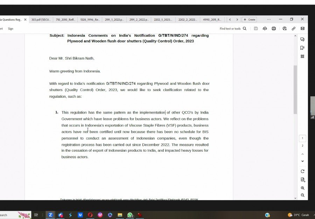Open the share with others icon
Viewport: 315px width, 219px height.
(x=285, y=28)
